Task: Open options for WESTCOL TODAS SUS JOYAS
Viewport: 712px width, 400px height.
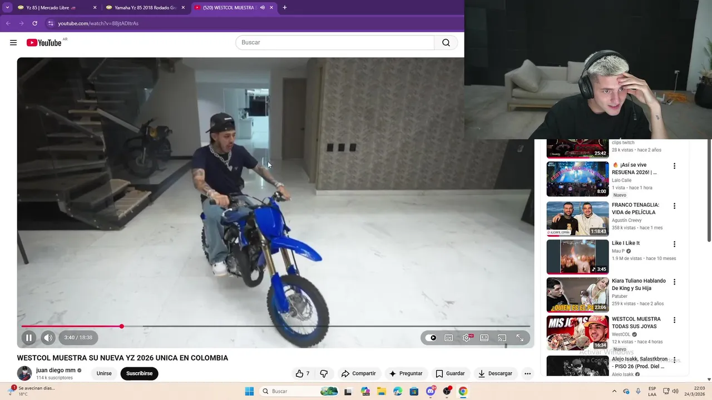Action: tap(674, 321)
